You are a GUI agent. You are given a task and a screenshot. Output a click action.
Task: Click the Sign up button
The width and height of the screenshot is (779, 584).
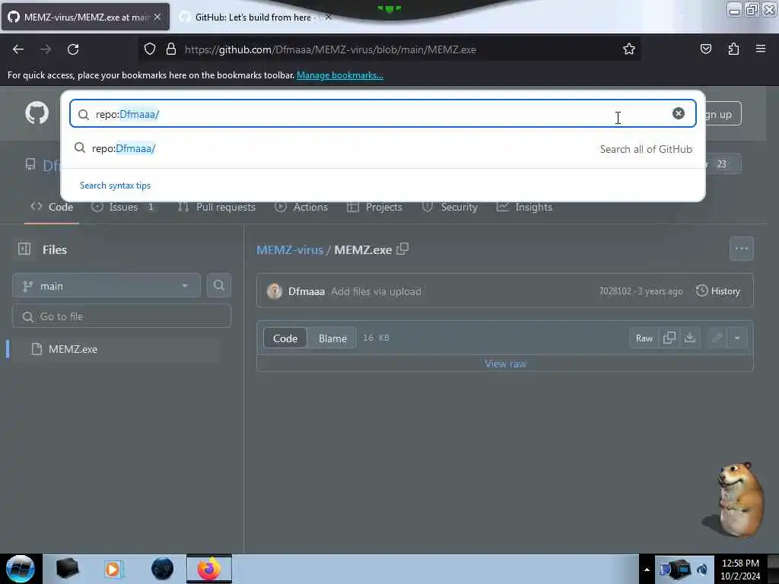pyautogui.click(x=723, y=114)
